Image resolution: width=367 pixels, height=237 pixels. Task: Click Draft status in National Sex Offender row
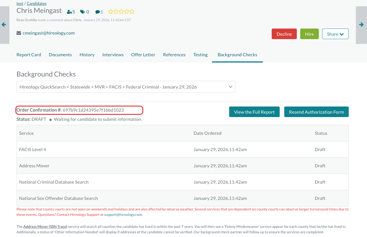[320, 198]
